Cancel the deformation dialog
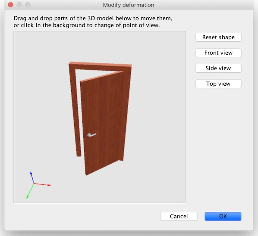This screenshot has width=258, height=236. coord(179,216)
